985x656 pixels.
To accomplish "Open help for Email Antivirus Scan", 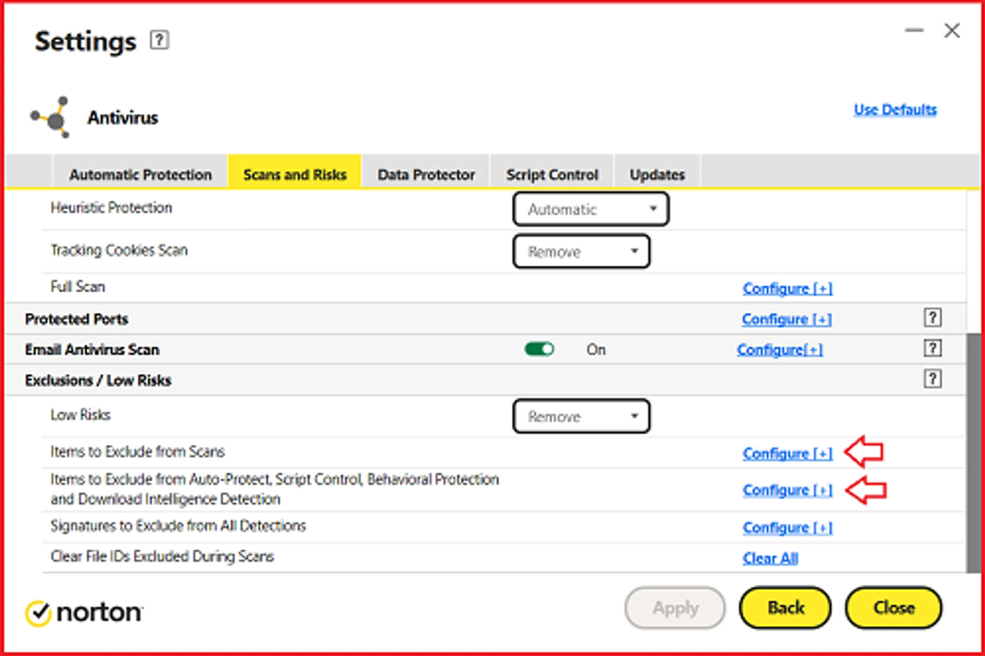I will point(932,349).
